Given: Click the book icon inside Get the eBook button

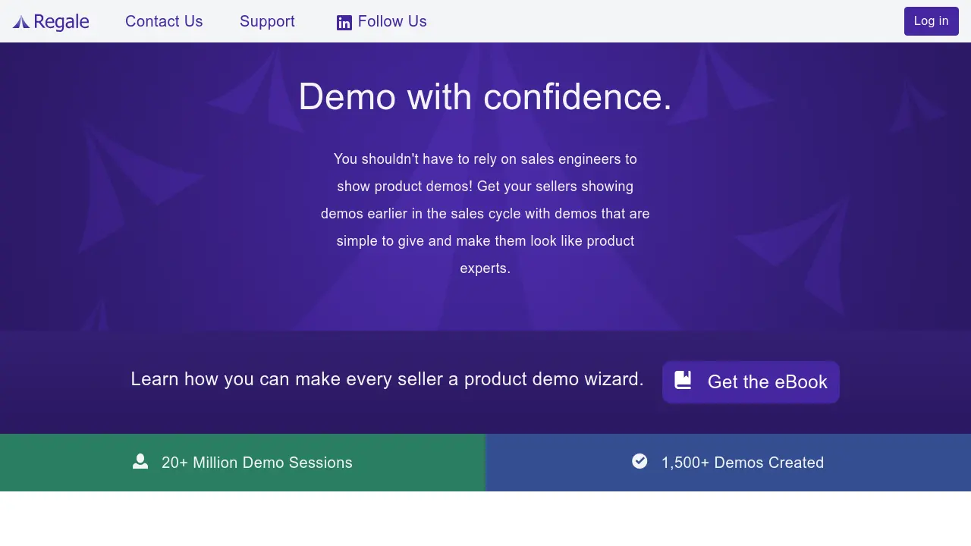Looking at the screenshot, I should click(x=683, y=381).
